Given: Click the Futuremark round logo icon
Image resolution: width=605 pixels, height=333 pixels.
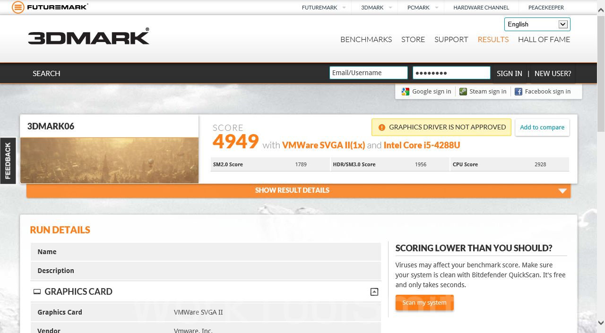Looking at the screenshot, I should point(18,7).
